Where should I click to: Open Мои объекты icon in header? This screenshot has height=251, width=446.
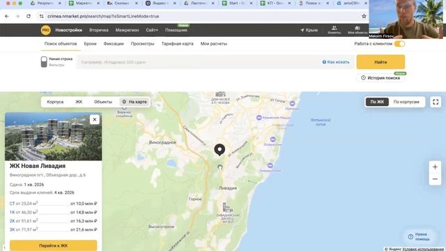pyautogui.click(x=357, y=30)
